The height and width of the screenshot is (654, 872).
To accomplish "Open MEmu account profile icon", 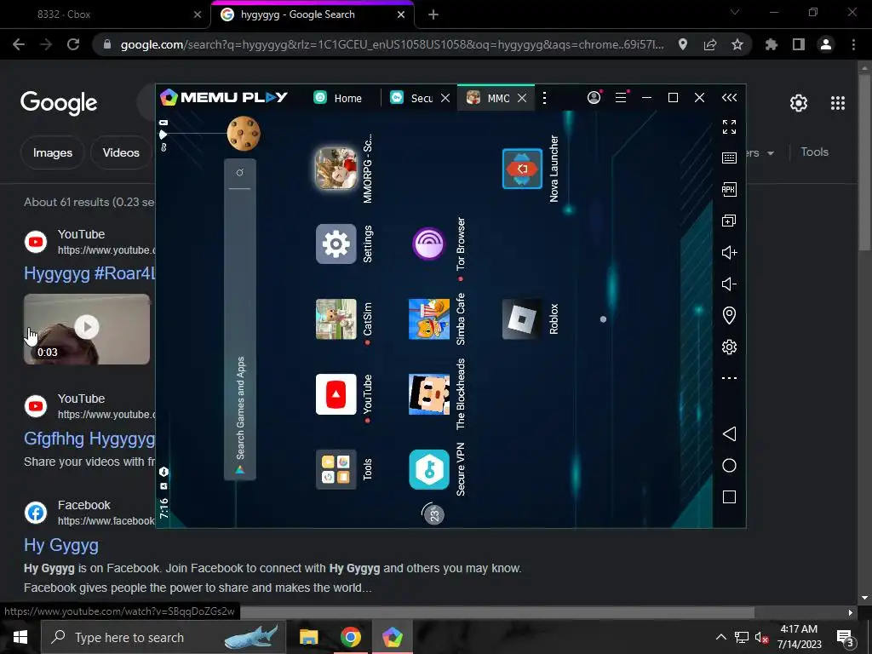I will pyautogui.click(x=594, y=98).
